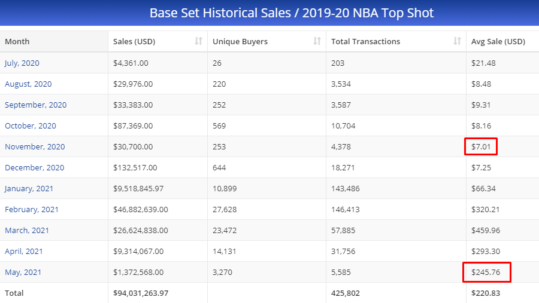Select total transactions value 425,802
Viewport: 539px width, 303px height.
pyautogui.click(x=345, y=293)
